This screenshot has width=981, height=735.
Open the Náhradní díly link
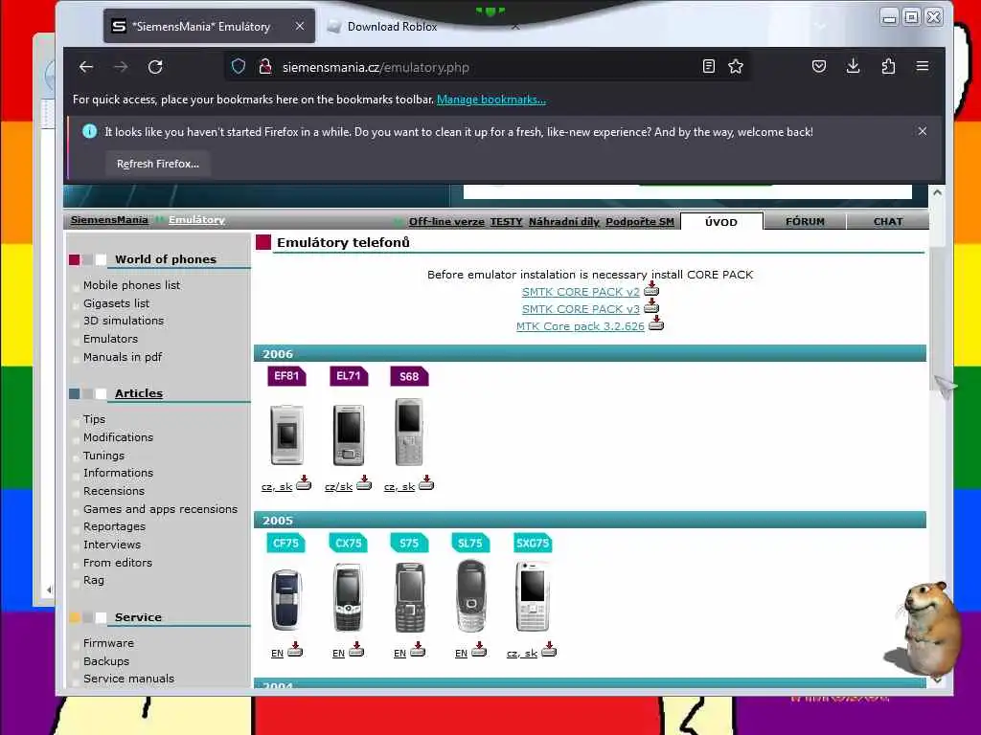point(563,222)
